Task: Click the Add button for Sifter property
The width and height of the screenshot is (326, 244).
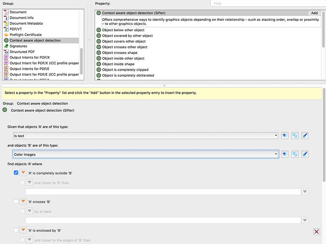Action: point(314,13)
